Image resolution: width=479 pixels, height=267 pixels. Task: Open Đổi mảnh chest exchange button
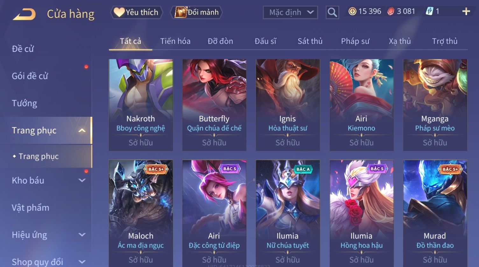197,12
